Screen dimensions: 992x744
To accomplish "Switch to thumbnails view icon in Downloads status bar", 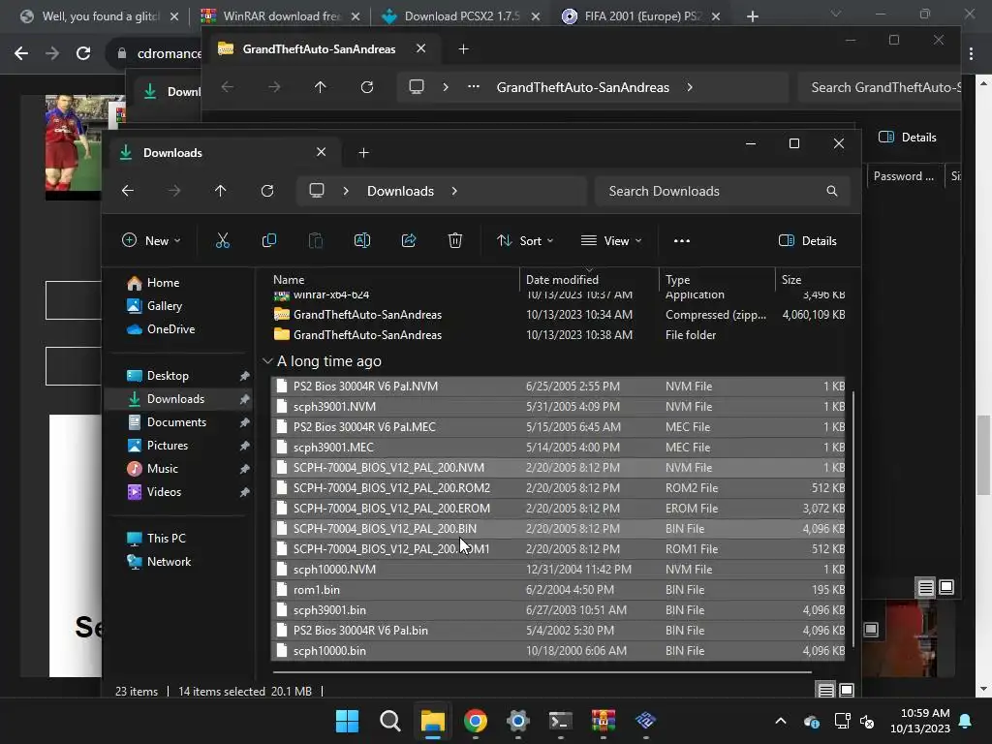I will 847,690.
